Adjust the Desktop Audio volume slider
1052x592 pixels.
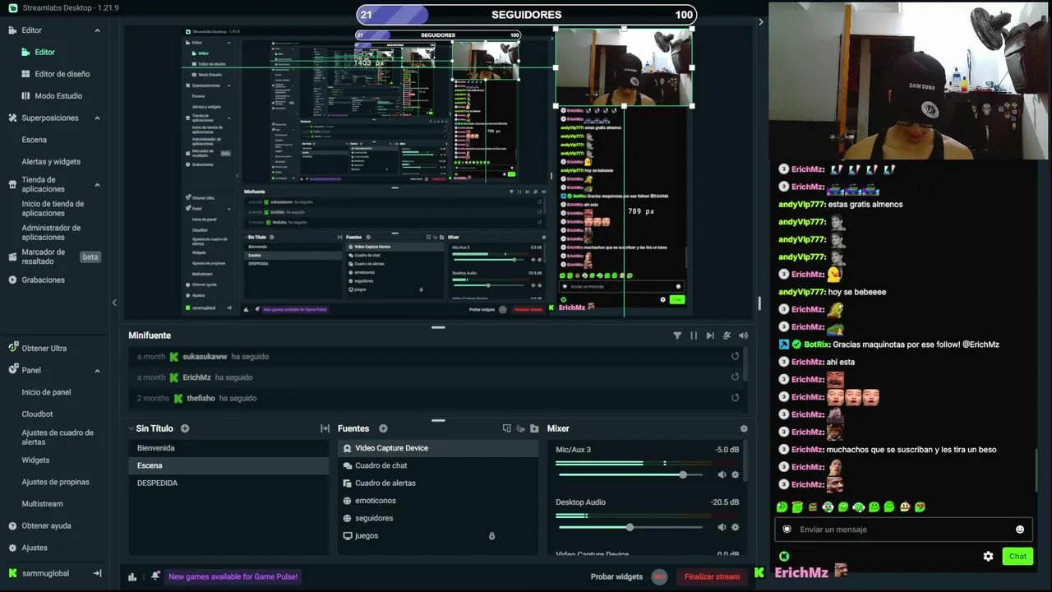coord(630,527)
